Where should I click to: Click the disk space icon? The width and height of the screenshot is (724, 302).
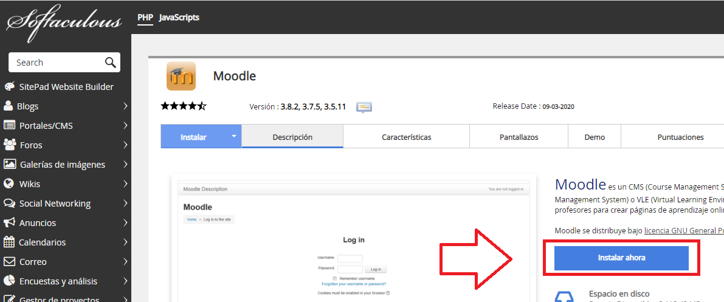[x=564, y=296]
